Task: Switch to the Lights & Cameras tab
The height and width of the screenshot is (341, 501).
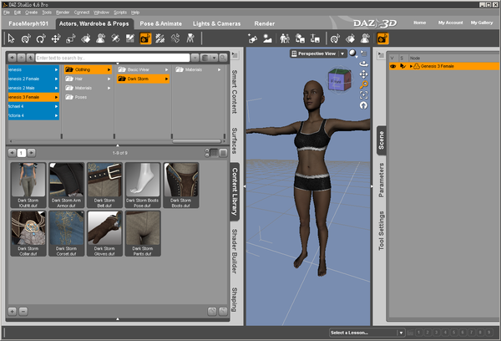Action: (x=216, y=23)
